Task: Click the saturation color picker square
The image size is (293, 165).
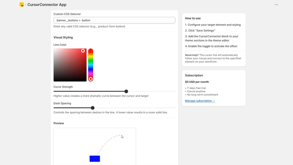Action: tap(70, 65)
